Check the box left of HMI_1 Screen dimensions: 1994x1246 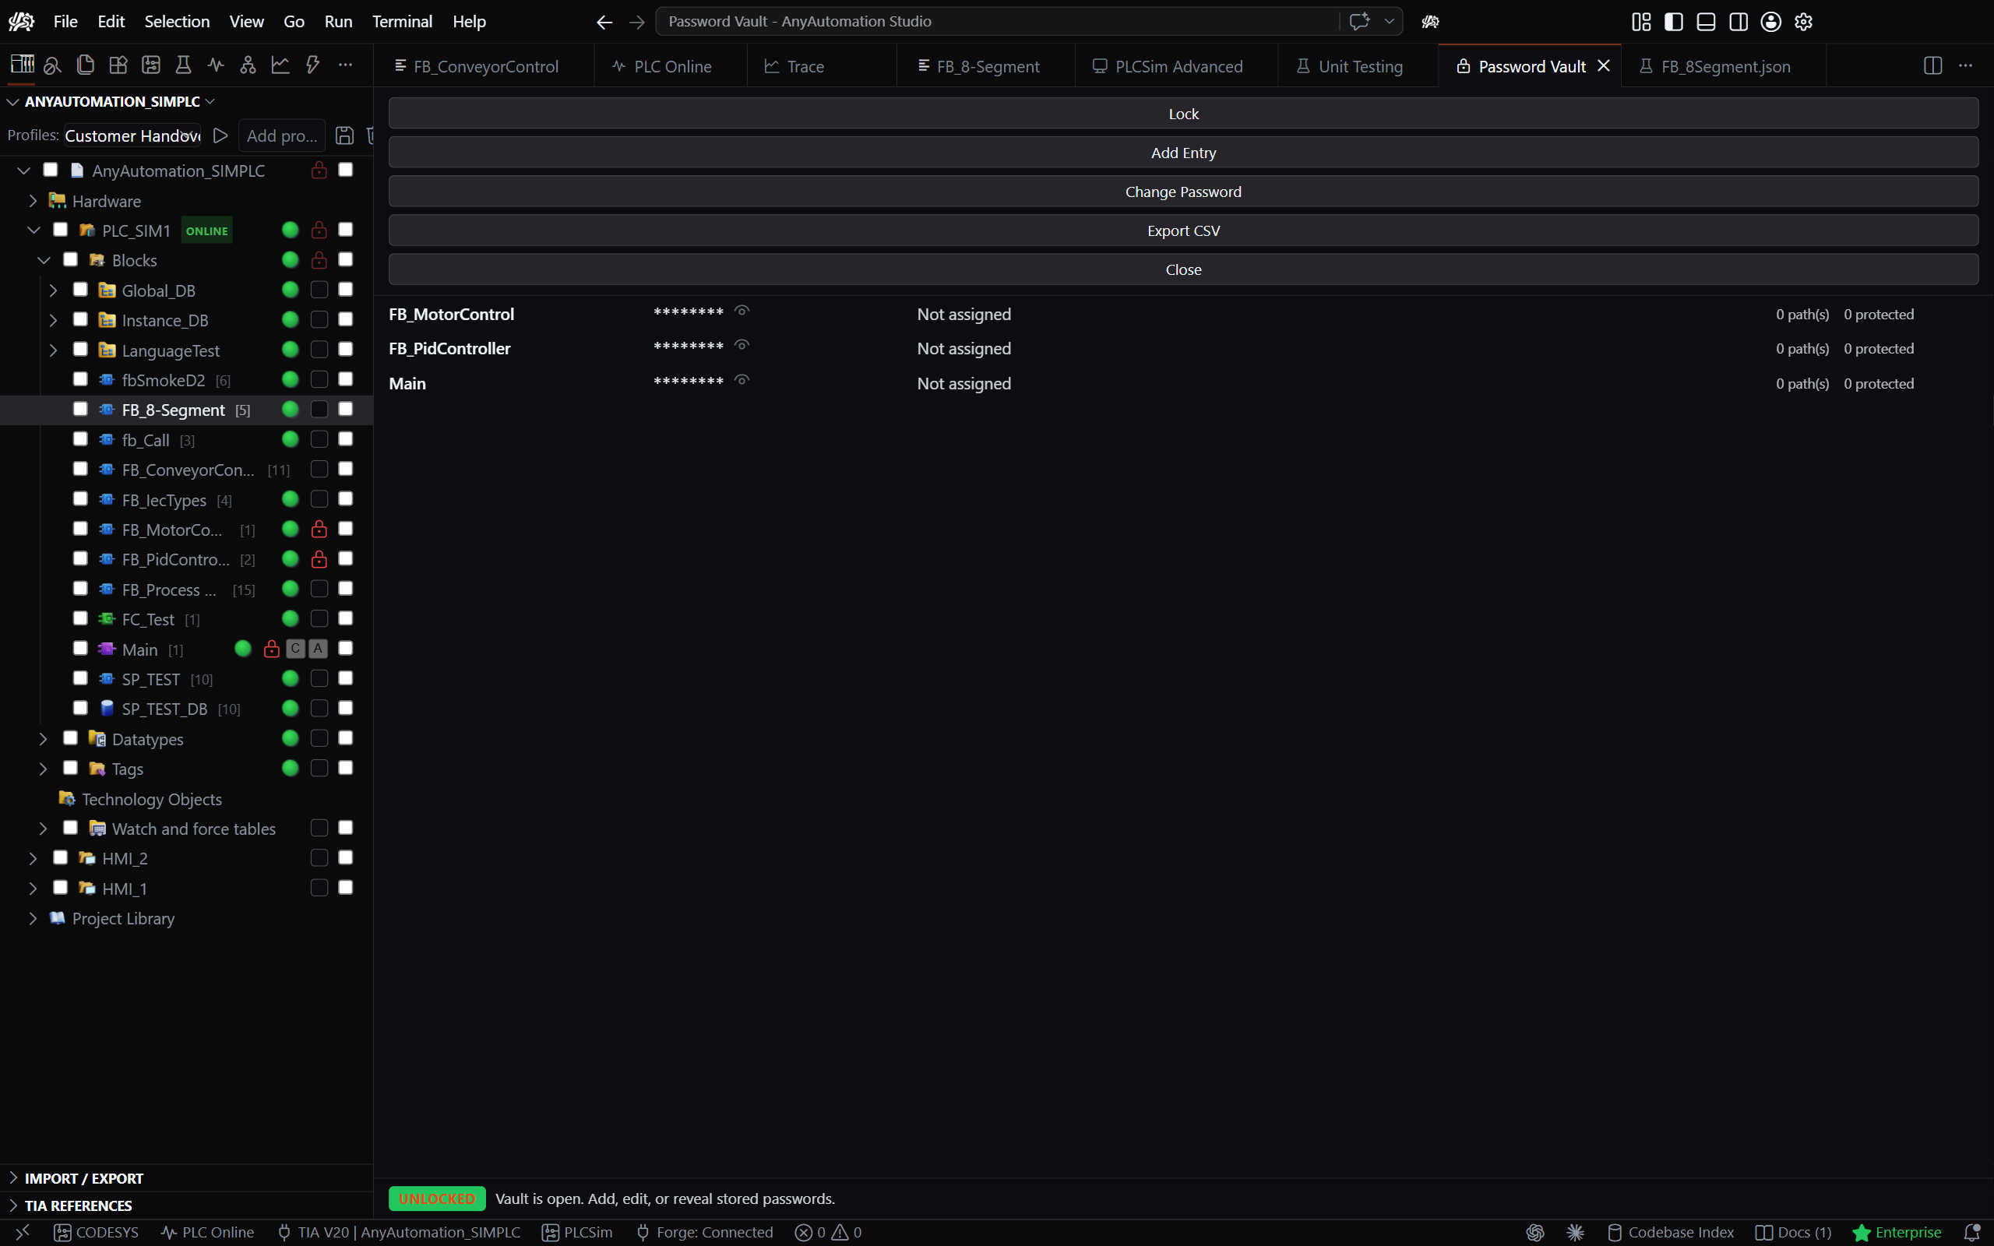[60, 888]
